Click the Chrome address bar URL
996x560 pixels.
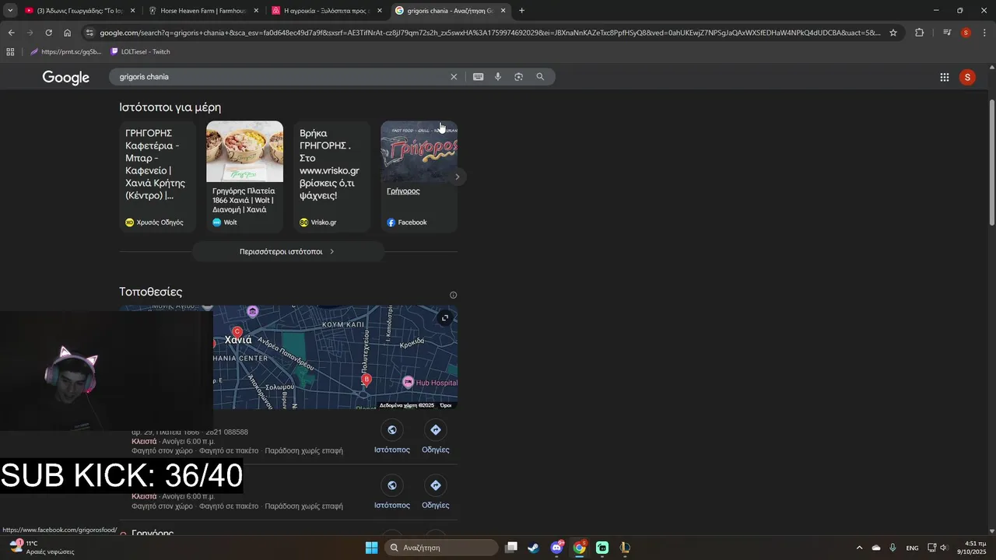pos(490,33)
